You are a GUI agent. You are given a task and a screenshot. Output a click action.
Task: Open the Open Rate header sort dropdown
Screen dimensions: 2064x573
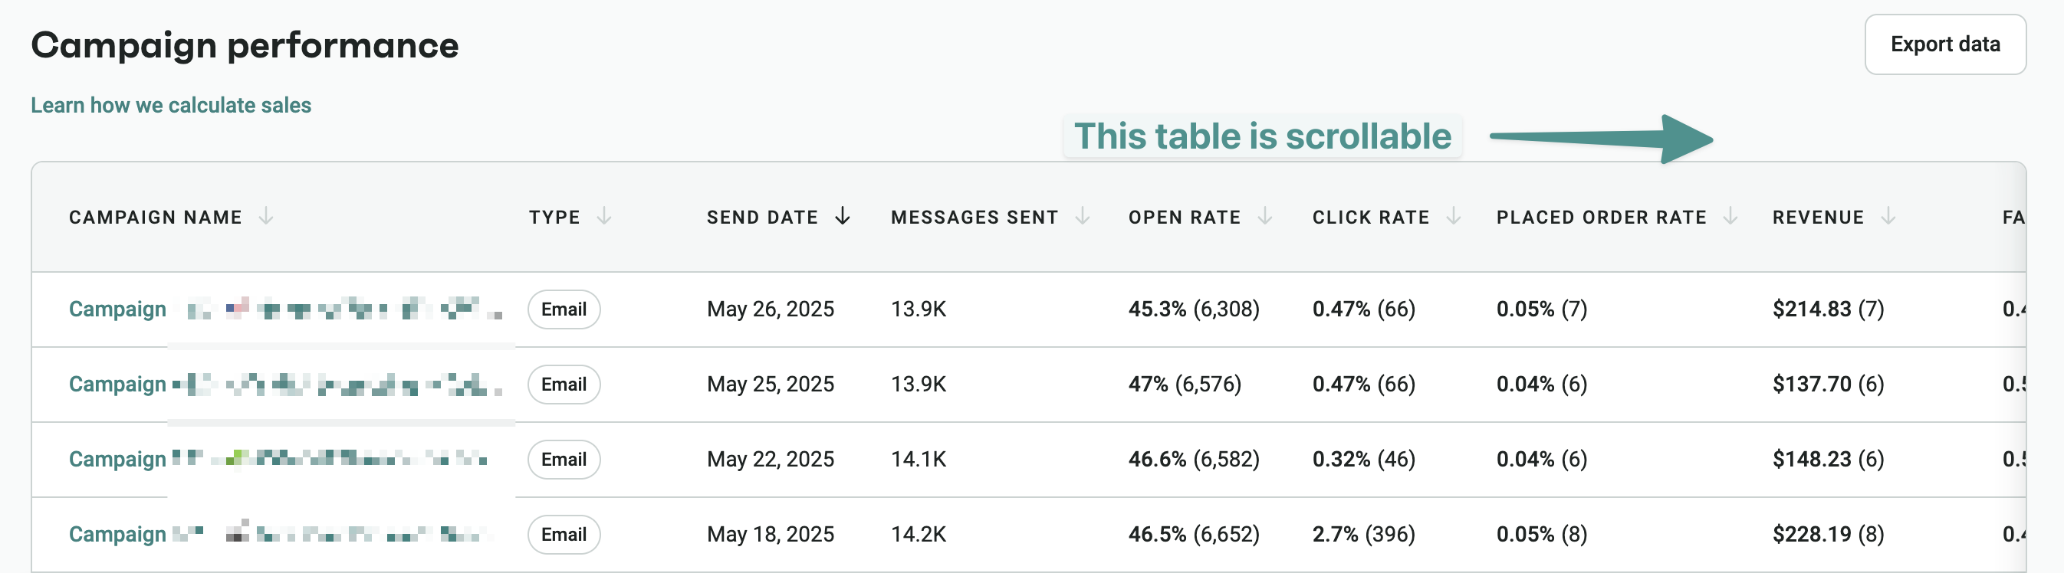1266,216
